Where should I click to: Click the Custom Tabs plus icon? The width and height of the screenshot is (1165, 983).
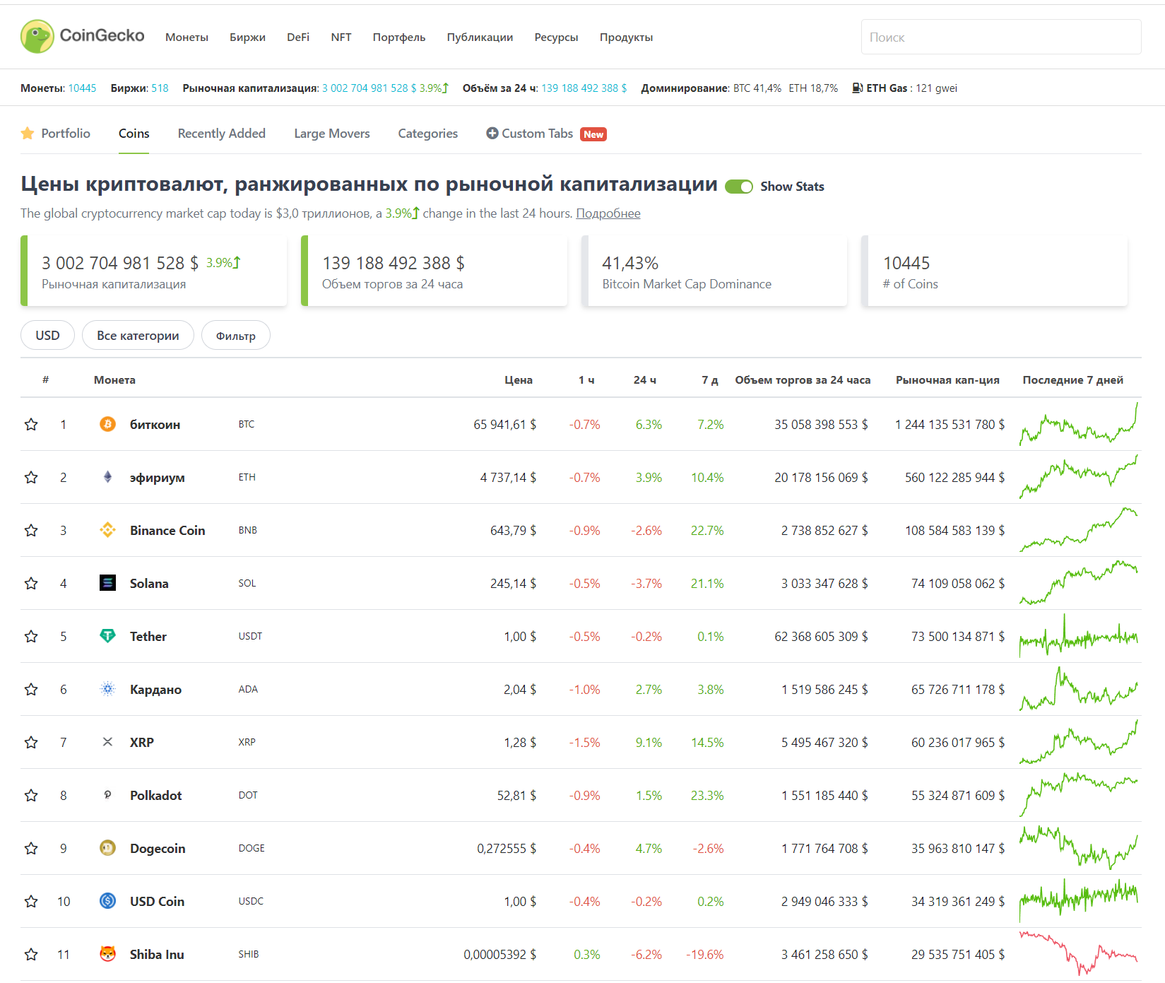(492, 133)
